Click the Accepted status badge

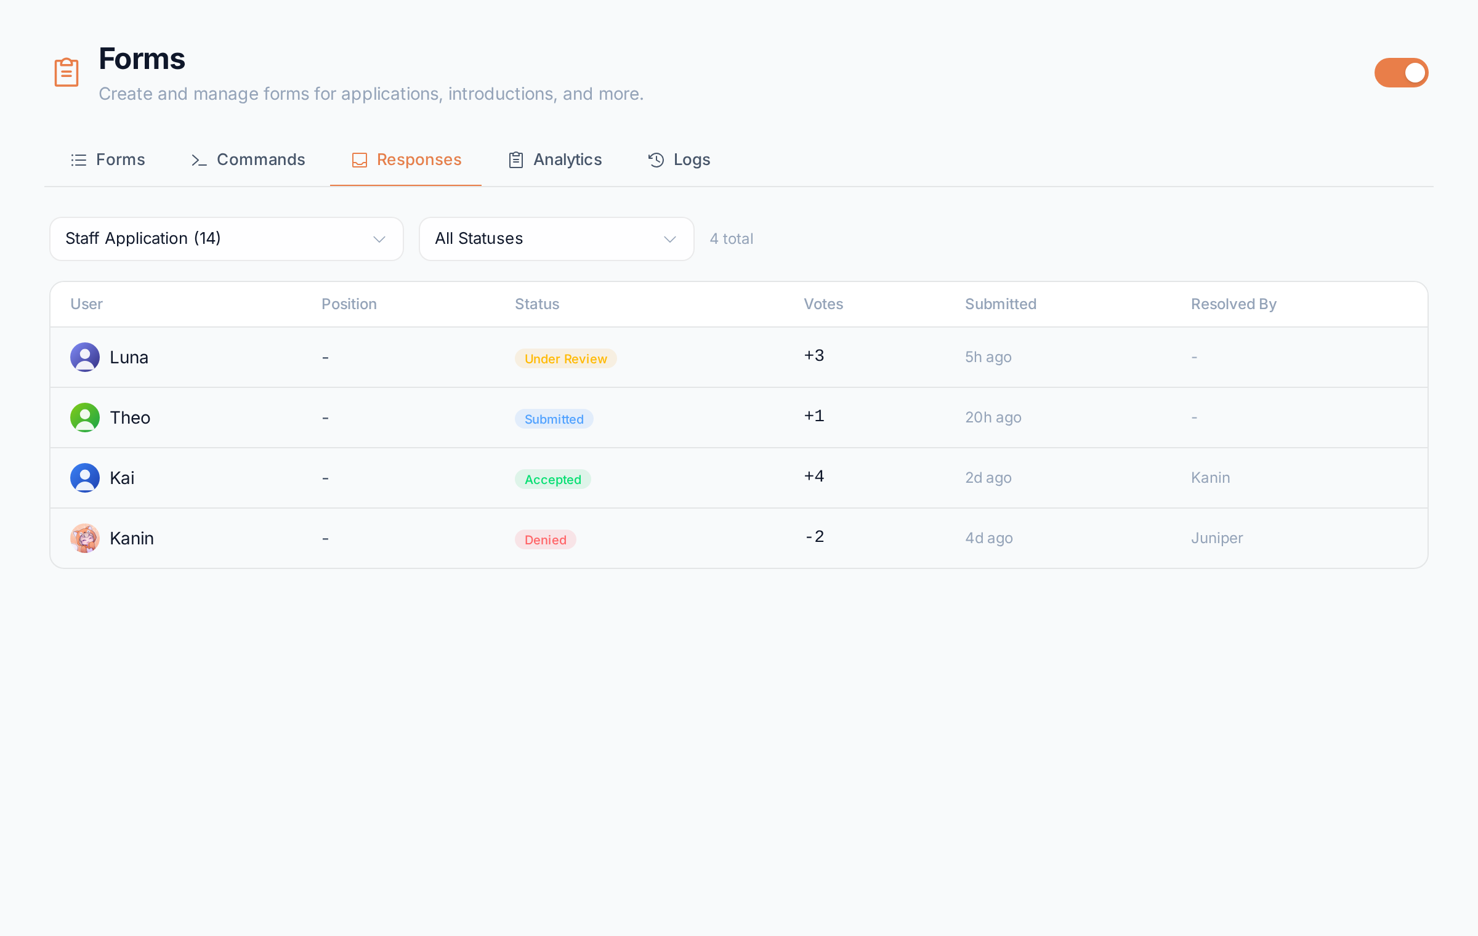[553, 479]
